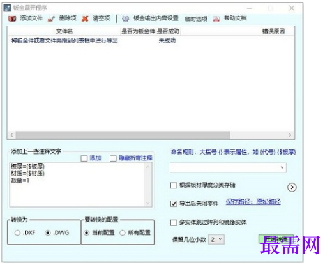Open 帮助文档 label
This screenshot has height=265, width=332.
click(x=235, y=19)
